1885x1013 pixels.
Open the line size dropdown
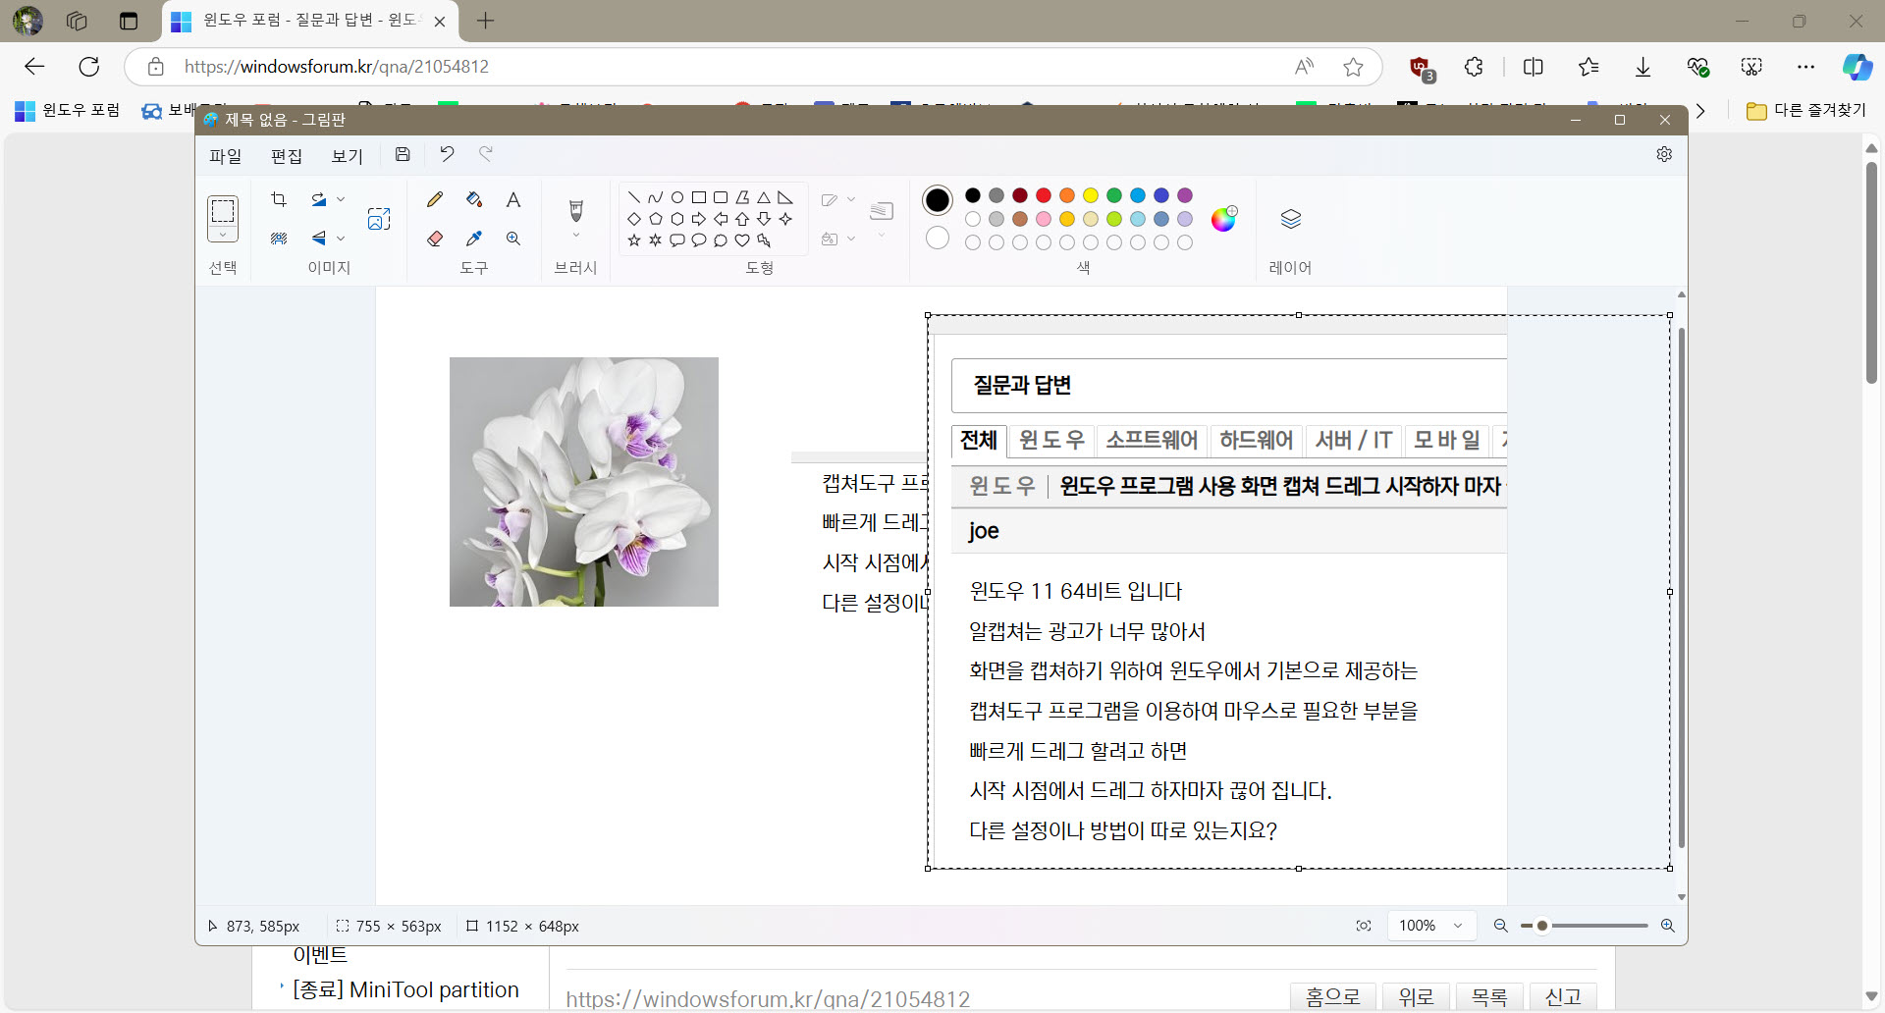[882, 218]
